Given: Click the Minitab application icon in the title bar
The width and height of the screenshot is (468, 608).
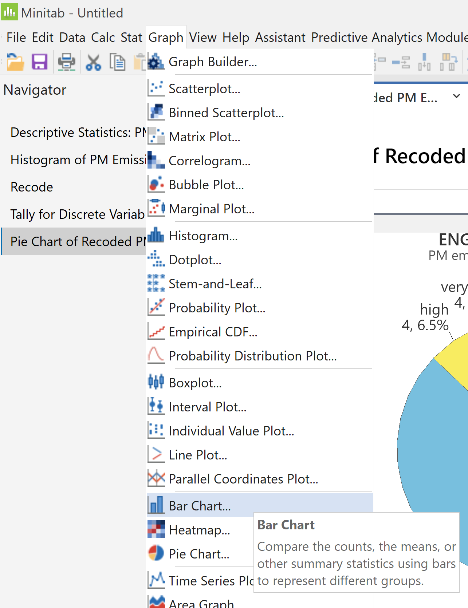Looking at the screenshot, I should 9,12.
